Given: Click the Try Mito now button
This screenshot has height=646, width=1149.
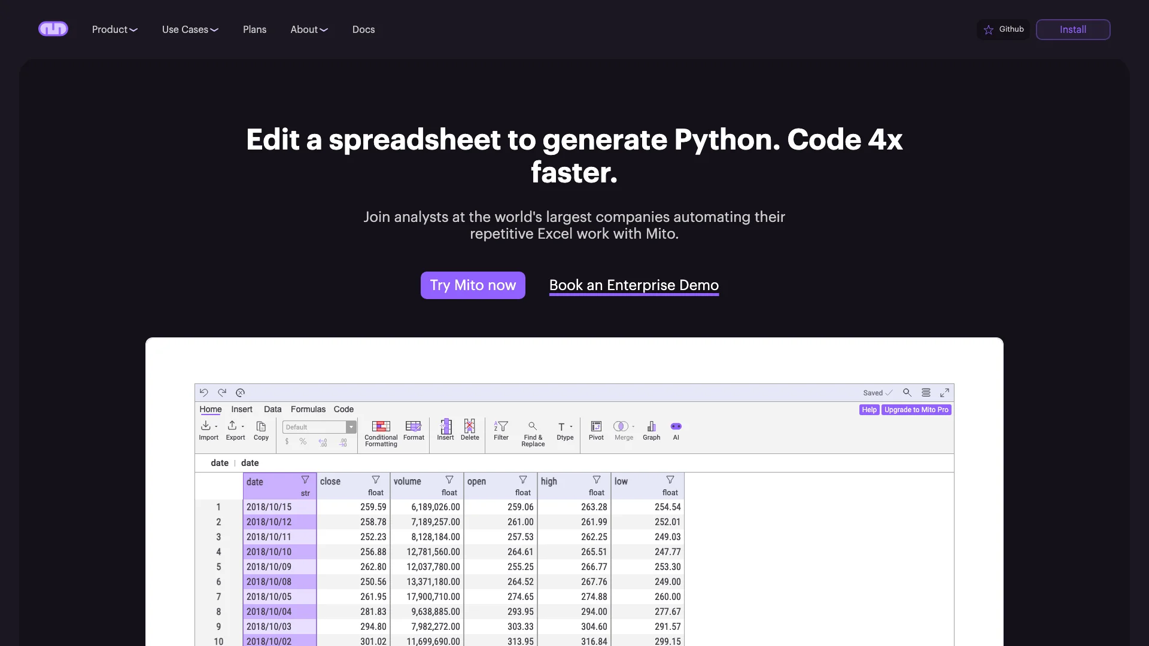Looking at the screenshot, I should point(473,285).
